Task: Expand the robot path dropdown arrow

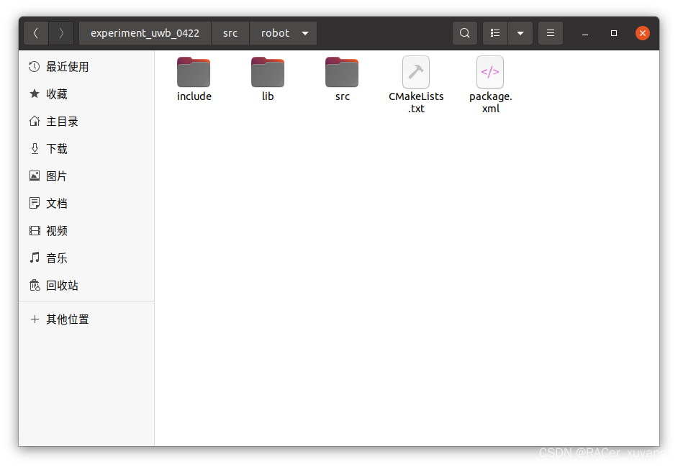Action: 305,33
